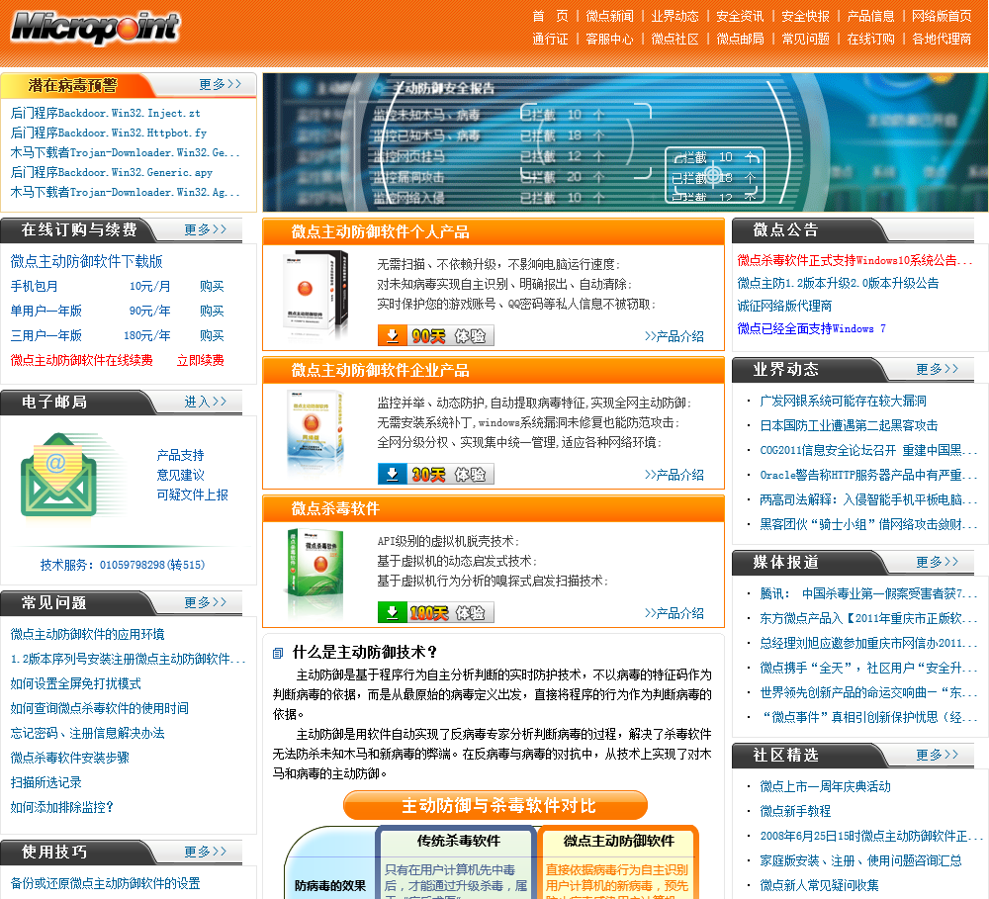
Task: Open 扫描所选记录 FAQ
Action: pyautogui.click(x=46, y=782)
